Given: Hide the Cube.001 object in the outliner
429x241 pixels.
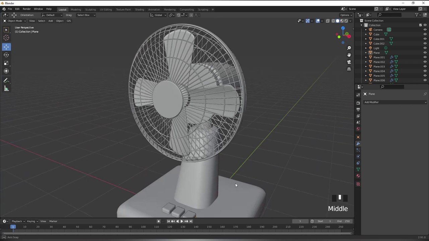Looking at the screenshot, I should point(425,39).
